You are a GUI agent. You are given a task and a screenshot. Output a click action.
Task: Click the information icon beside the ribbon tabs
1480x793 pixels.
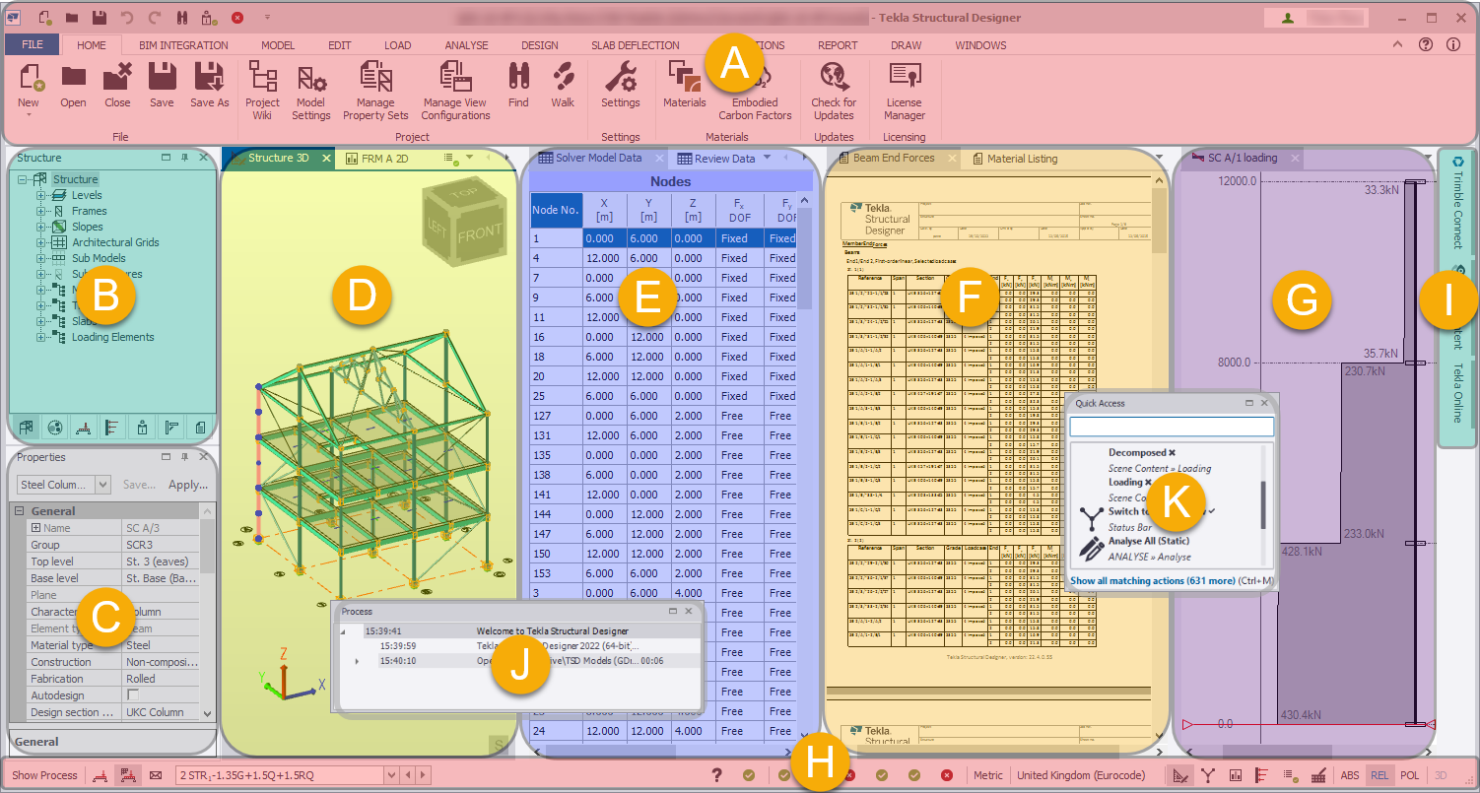1453,44
